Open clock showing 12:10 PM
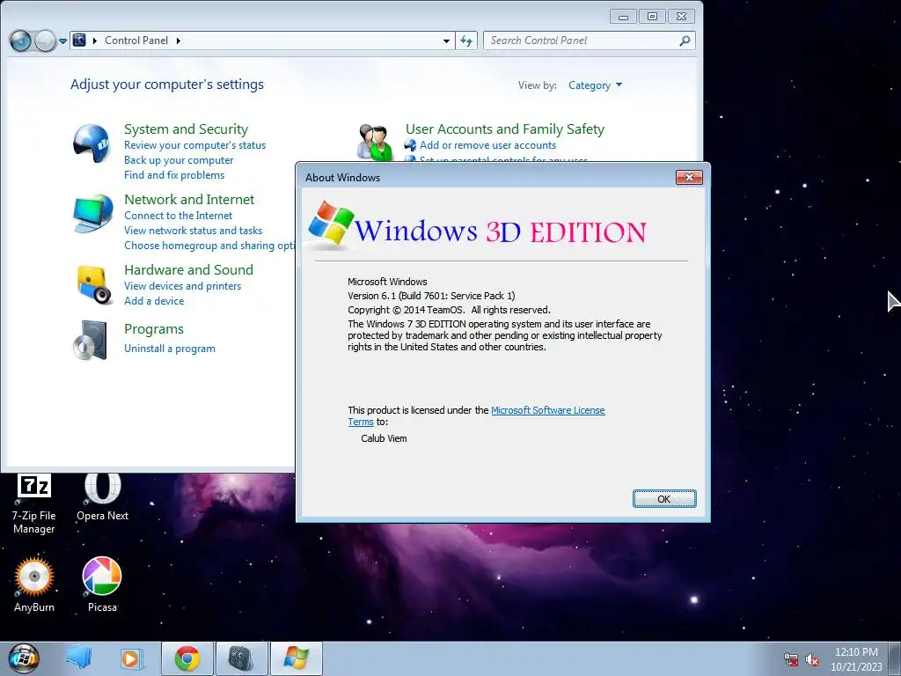This screenshot has width=901, height=676. tap(856, 658)
